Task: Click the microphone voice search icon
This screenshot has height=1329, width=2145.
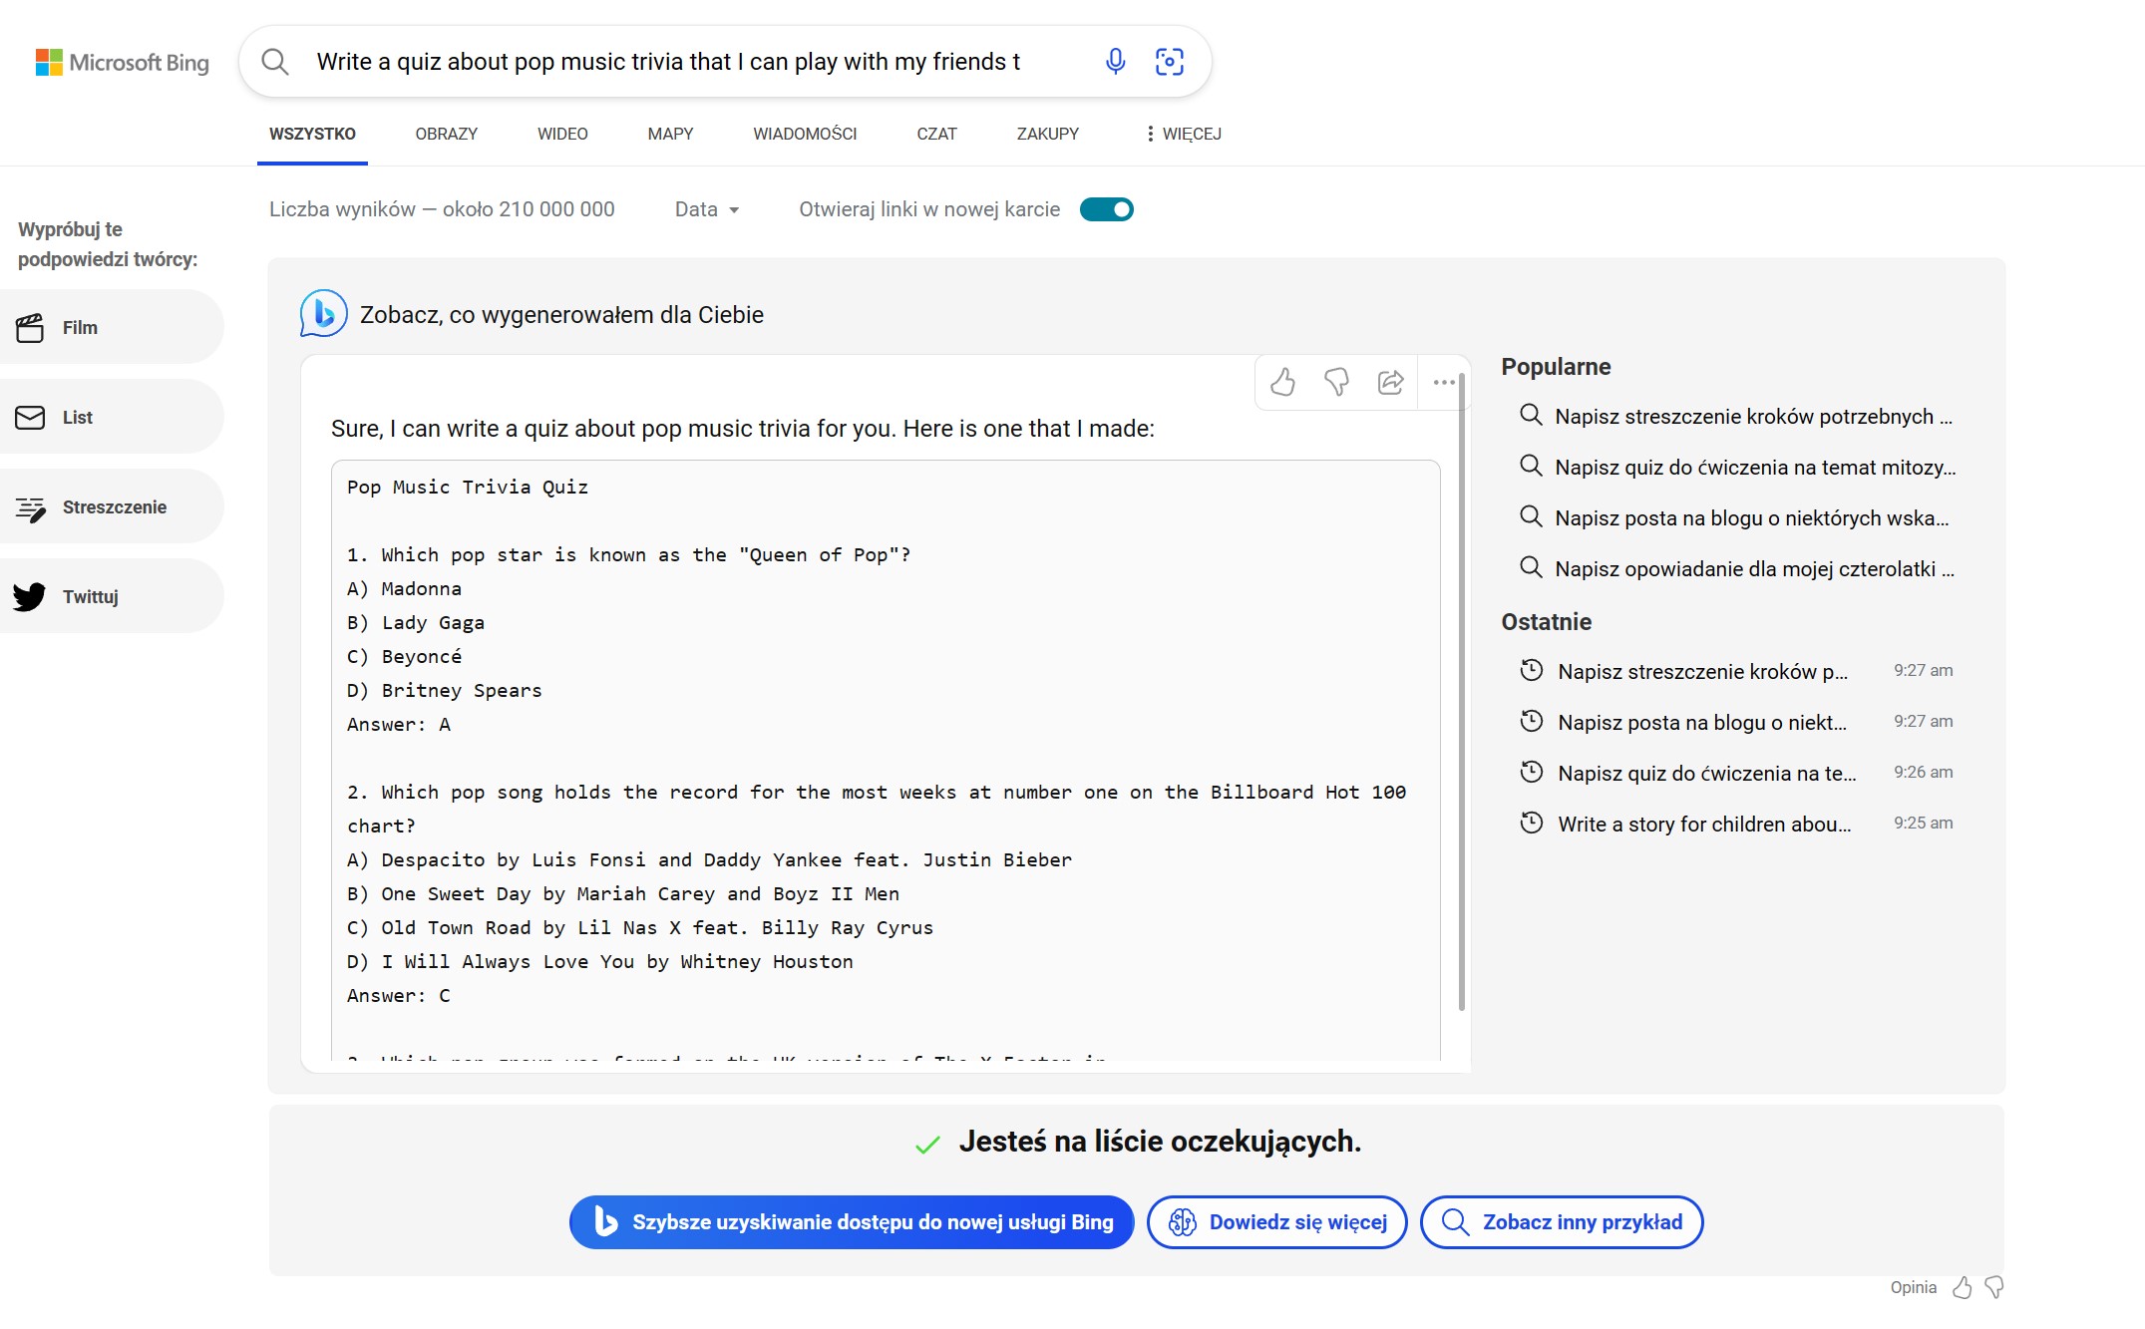Action: point(1115,62)
